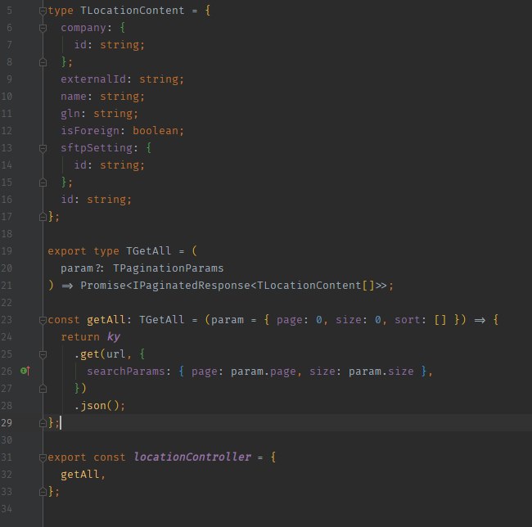The height and width of the screenshot is (527, 532).
Task: Click the 'boolean' type on line 12
Action: (156, 131)
